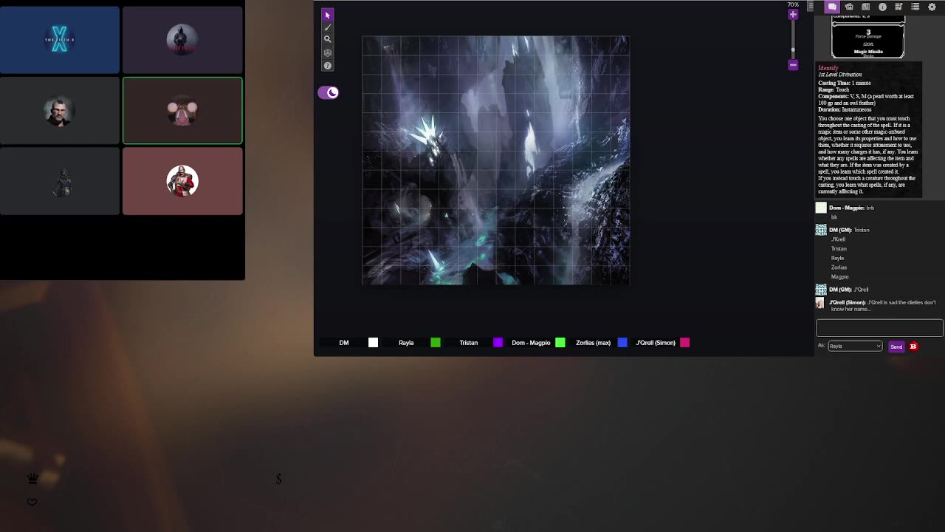Select the green-bordered pink avatar tile
This screenshot has width=945, height=532.
182,111
